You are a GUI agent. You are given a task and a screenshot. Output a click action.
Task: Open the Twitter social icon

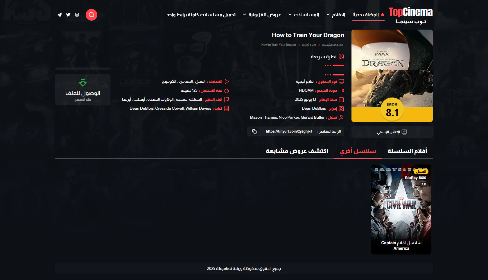(x=68, y=15)
